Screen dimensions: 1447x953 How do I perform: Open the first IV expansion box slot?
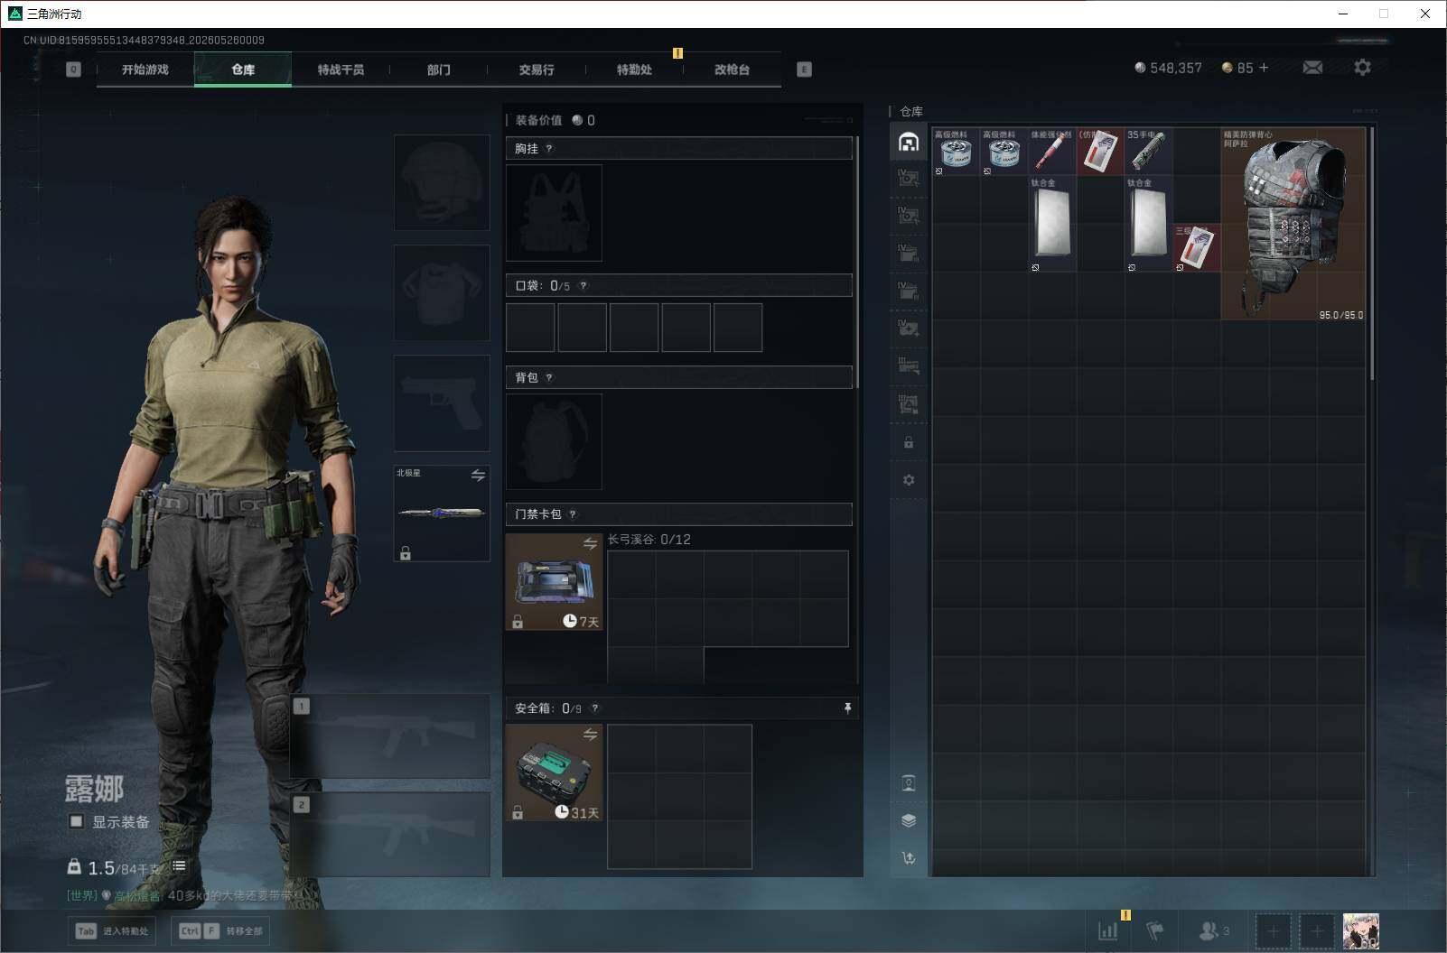point(909,178)
